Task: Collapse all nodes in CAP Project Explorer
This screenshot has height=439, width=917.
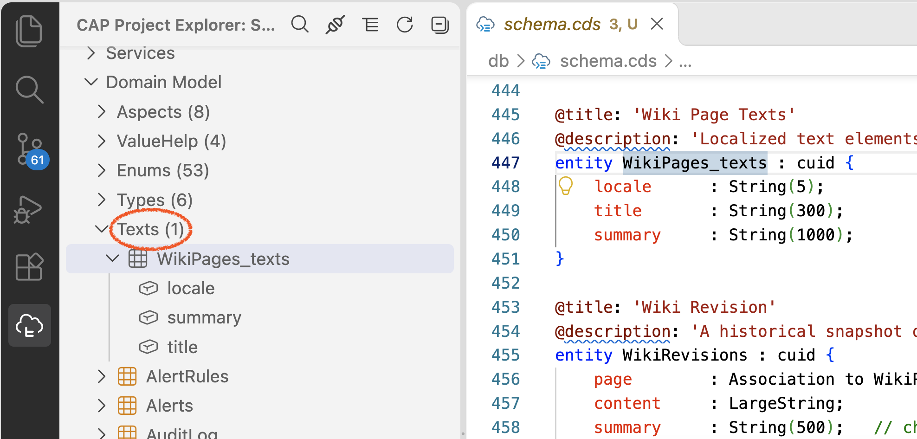Action: point(439,24)
